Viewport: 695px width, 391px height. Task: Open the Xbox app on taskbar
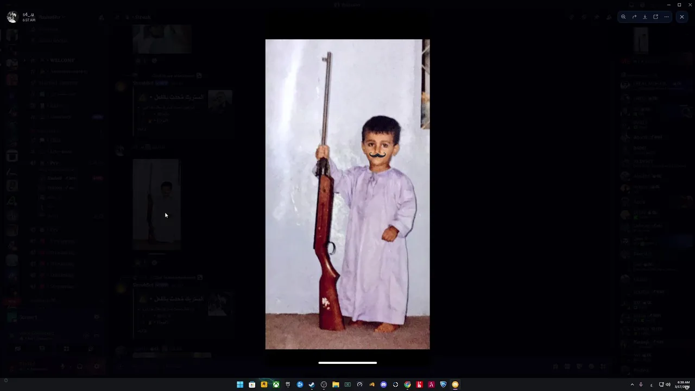click(276, 384)
